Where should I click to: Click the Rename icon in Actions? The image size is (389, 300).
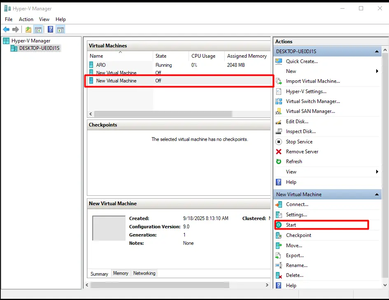pos(279,265)
